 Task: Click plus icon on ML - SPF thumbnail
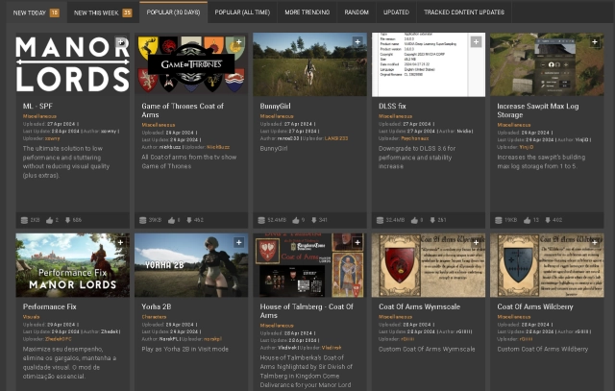[x=120, y=42]
